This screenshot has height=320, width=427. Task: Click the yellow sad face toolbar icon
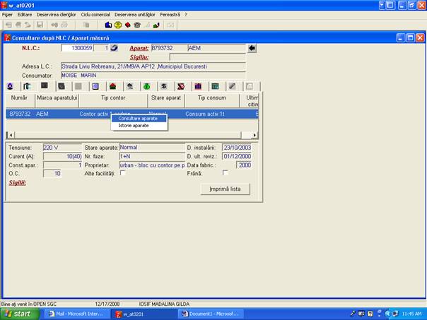pos(118,25)
